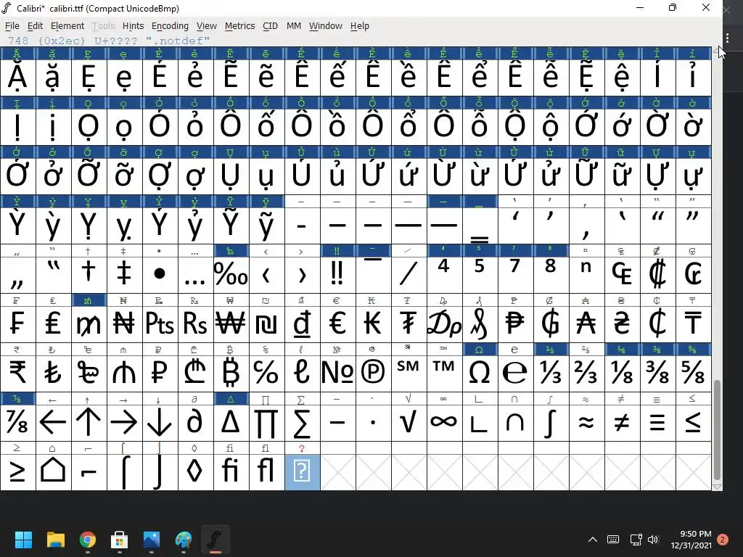The height and width of the screenshot is (557, 743).
Task: Click the font view vertical scrollbar thumb
Action: (718, 430)
